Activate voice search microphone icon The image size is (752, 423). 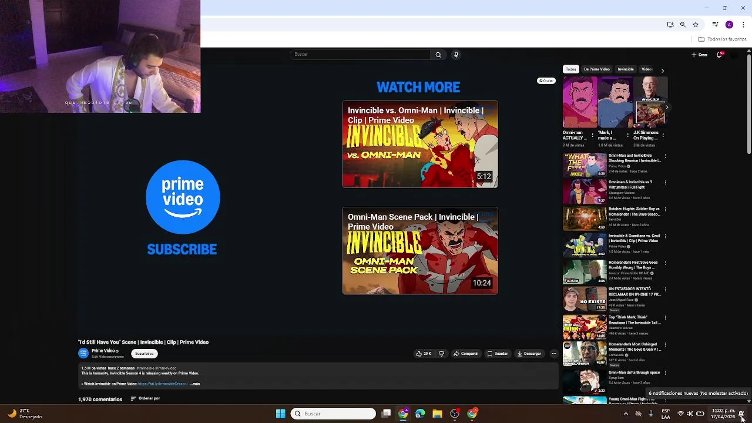pyautogui.click(x=456, y=55)
